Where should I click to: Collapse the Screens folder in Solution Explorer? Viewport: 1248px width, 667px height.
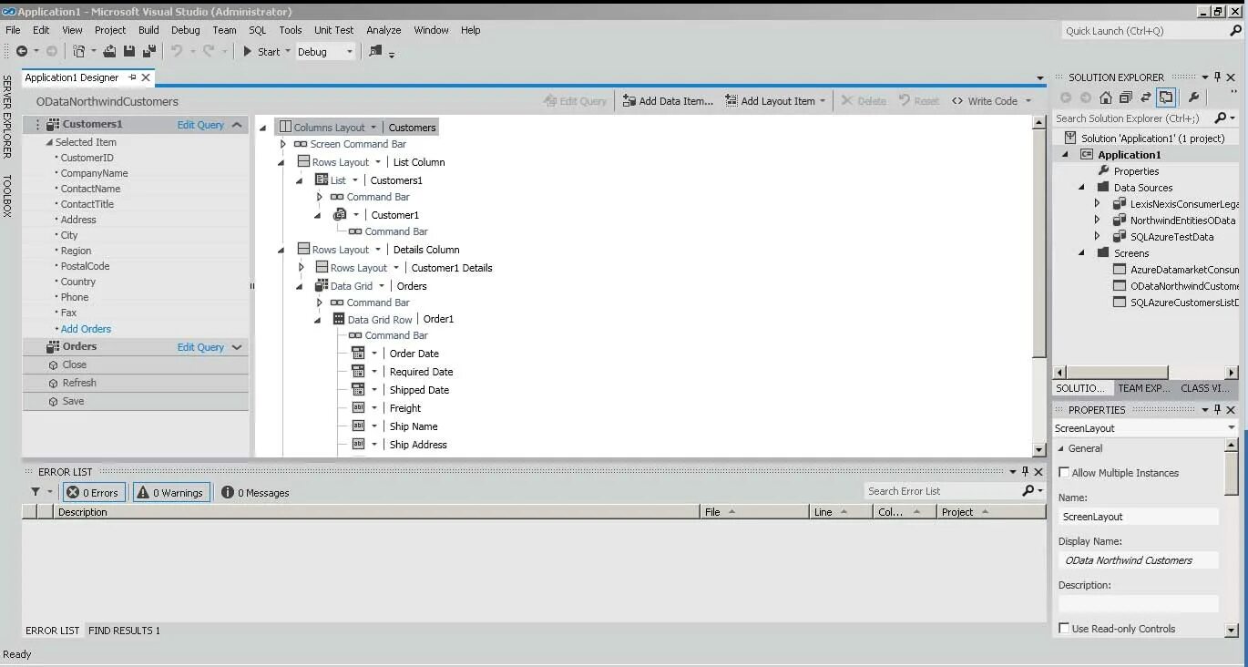click(x=1081, y=253)
